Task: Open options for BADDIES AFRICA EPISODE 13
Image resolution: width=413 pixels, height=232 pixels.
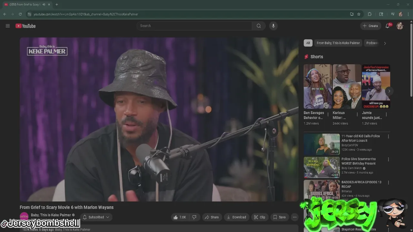Action: (388, 183)
